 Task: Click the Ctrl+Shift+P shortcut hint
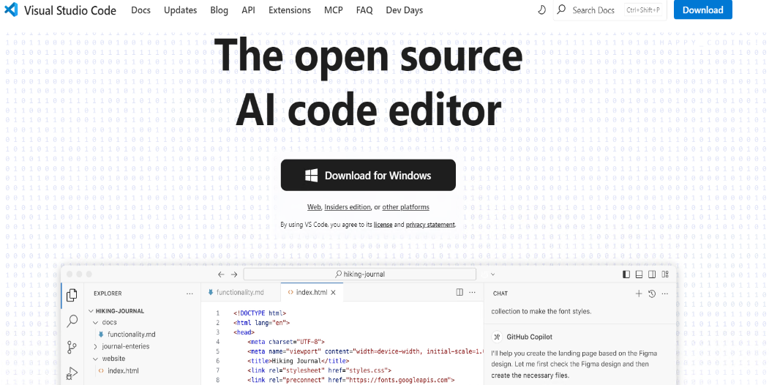tap(643, 10)
